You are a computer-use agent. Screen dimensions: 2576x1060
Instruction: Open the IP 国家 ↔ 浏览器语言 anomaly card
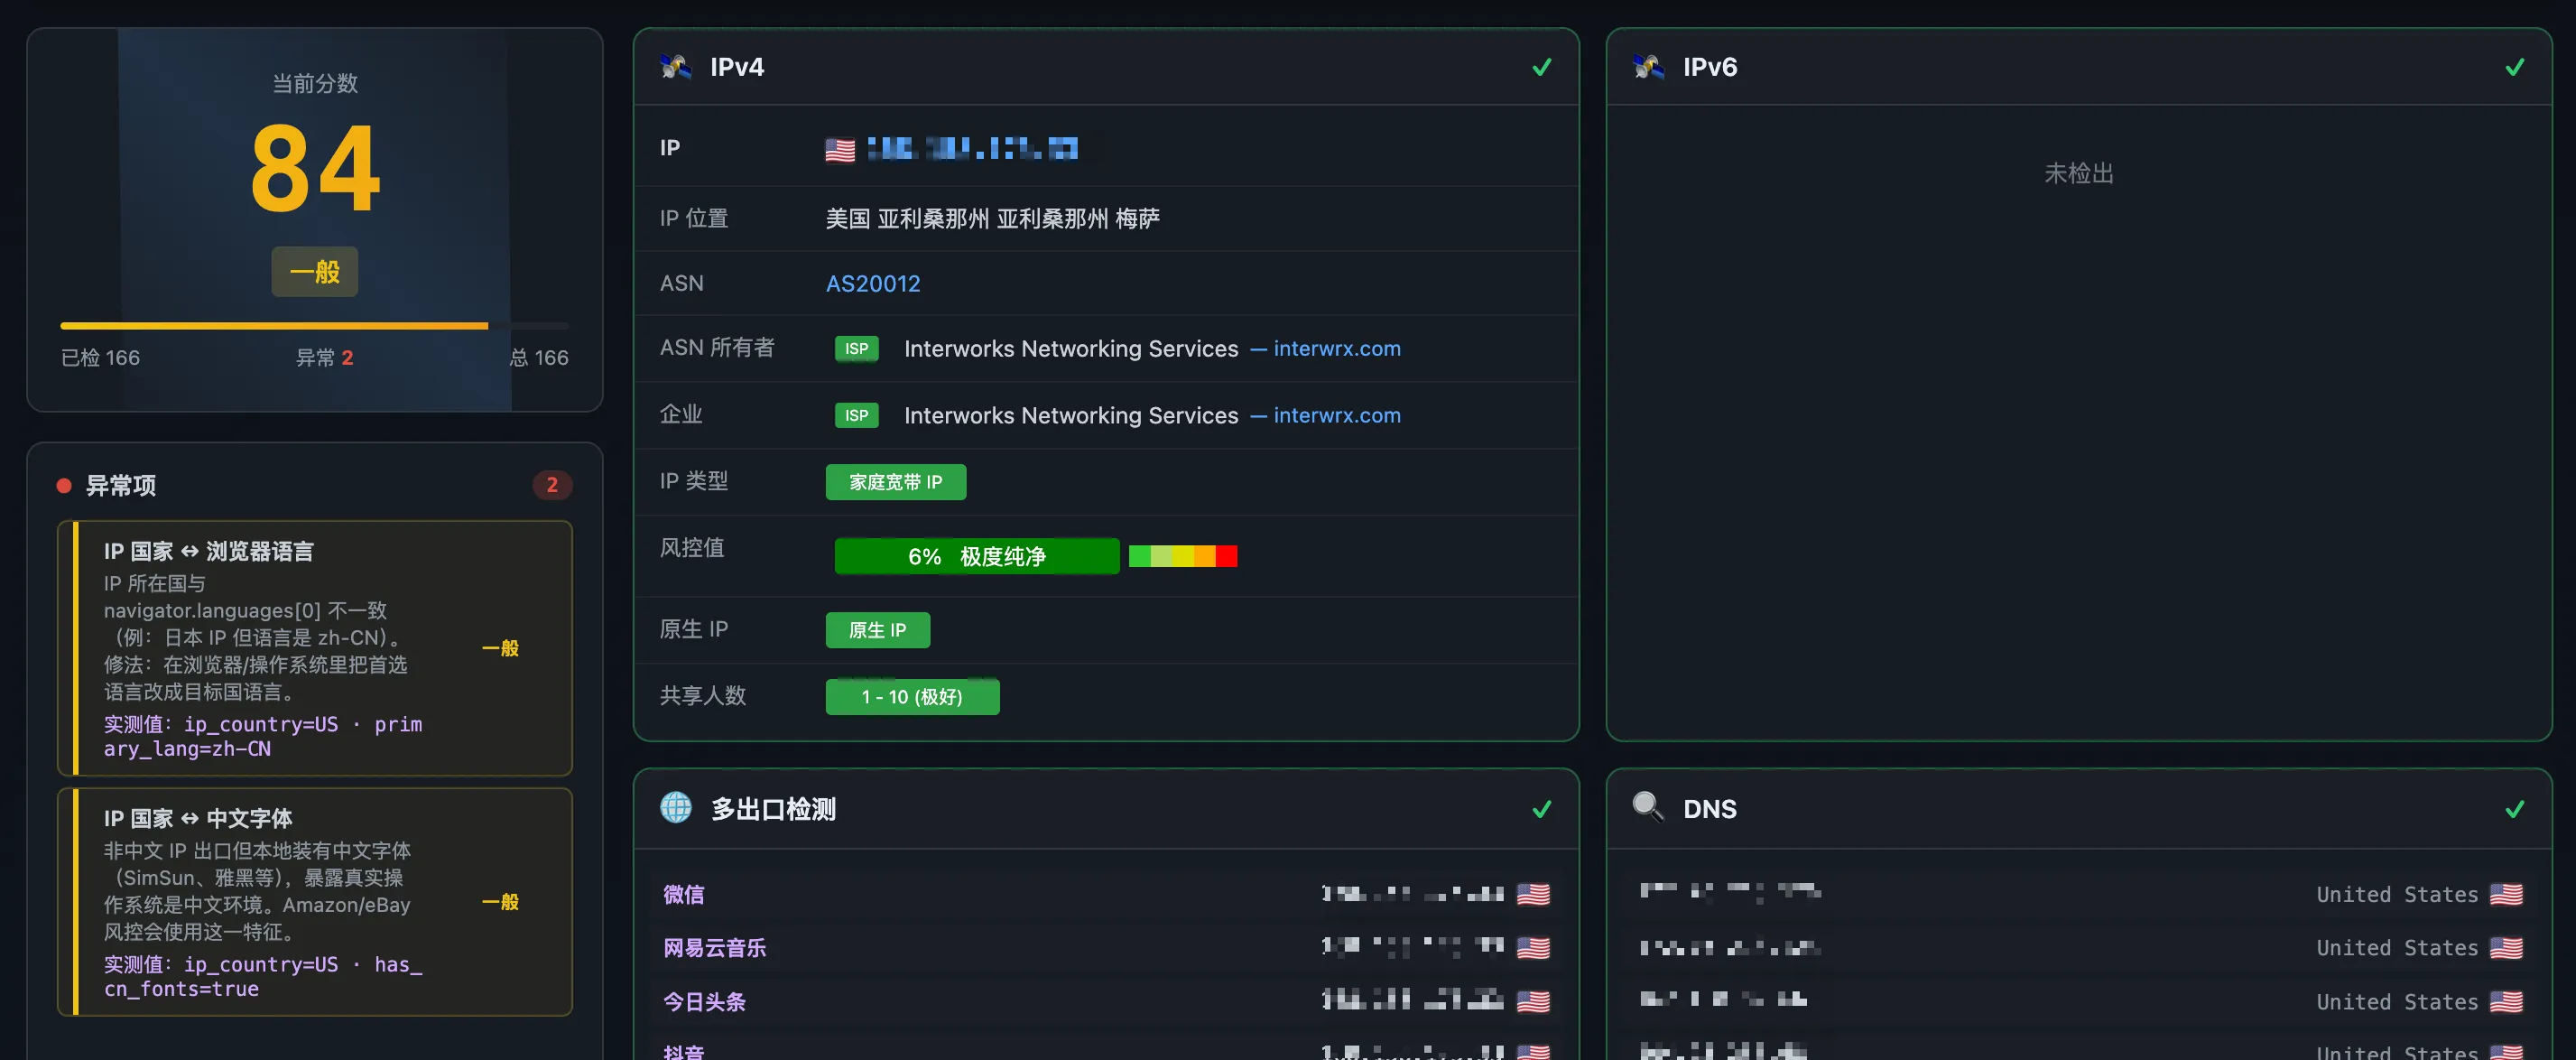(x=315, y=648)
